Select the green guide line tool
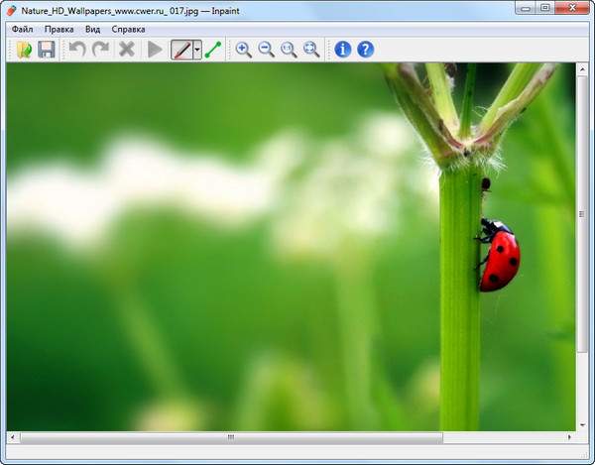 [x=213, y=49]
